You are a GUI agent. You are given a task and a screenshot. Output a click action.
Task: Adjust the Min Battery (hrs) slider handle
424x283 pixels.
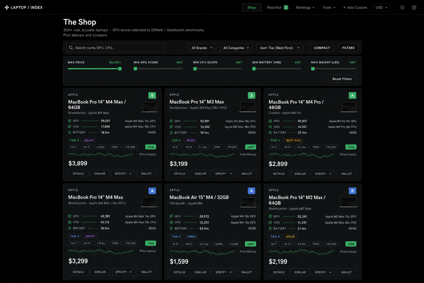tap(254, 69)
